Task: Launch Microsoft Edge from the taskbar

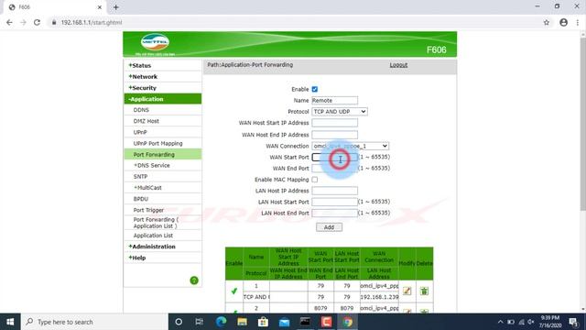Action: 221,322
